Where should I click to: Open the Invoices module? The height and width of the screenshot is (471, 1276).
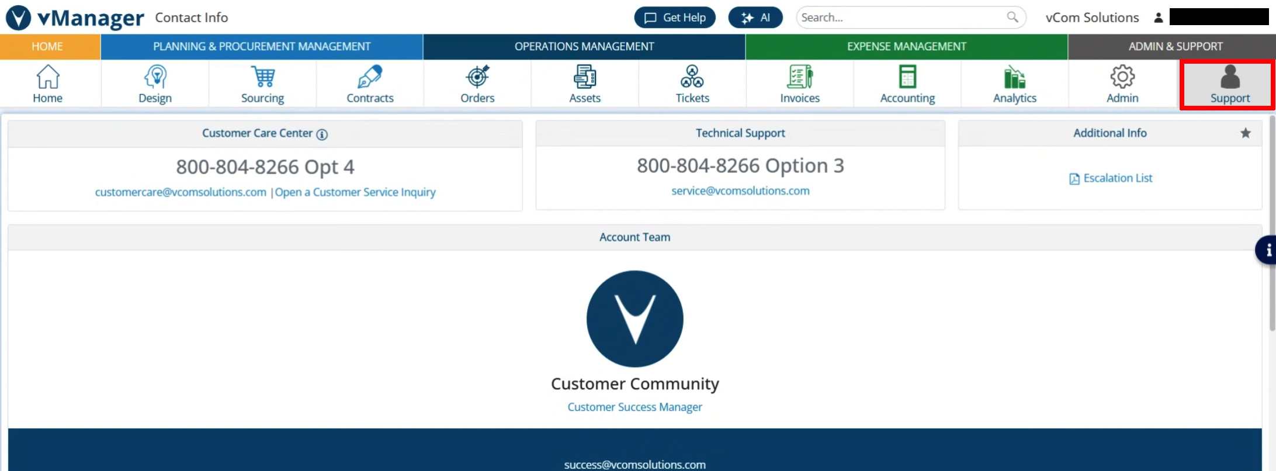(x=800, y=84)
